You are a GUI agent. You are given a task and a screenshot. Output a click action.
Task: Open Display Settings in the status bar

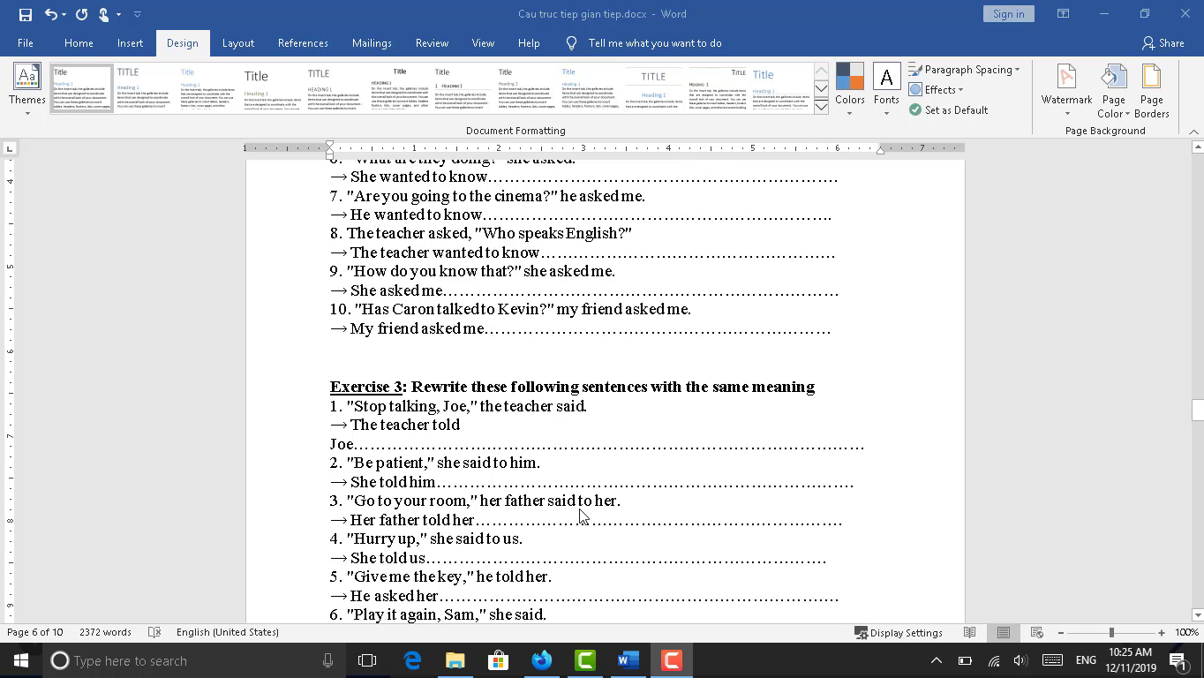[899, 632]
